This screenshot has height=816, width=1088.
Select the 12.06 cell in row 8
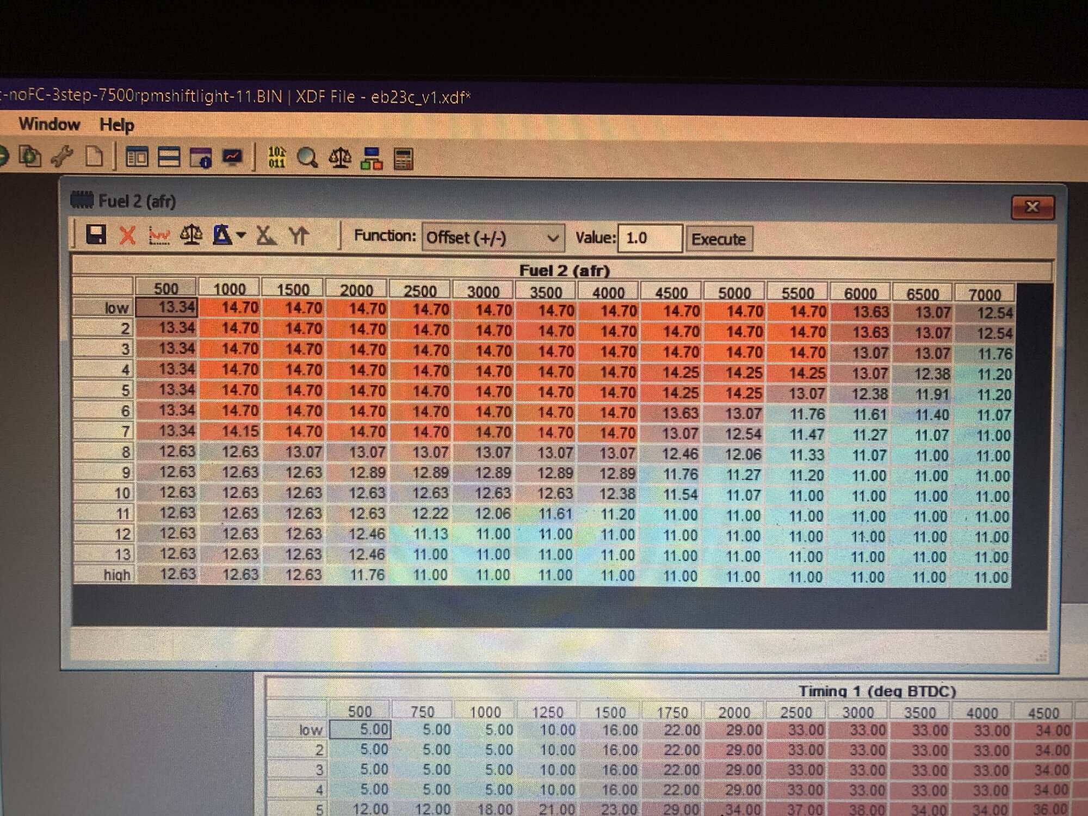pos(734,454)
